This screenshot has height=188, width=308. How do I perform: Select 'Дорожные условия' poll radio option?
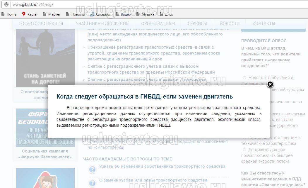pos(244,150)
